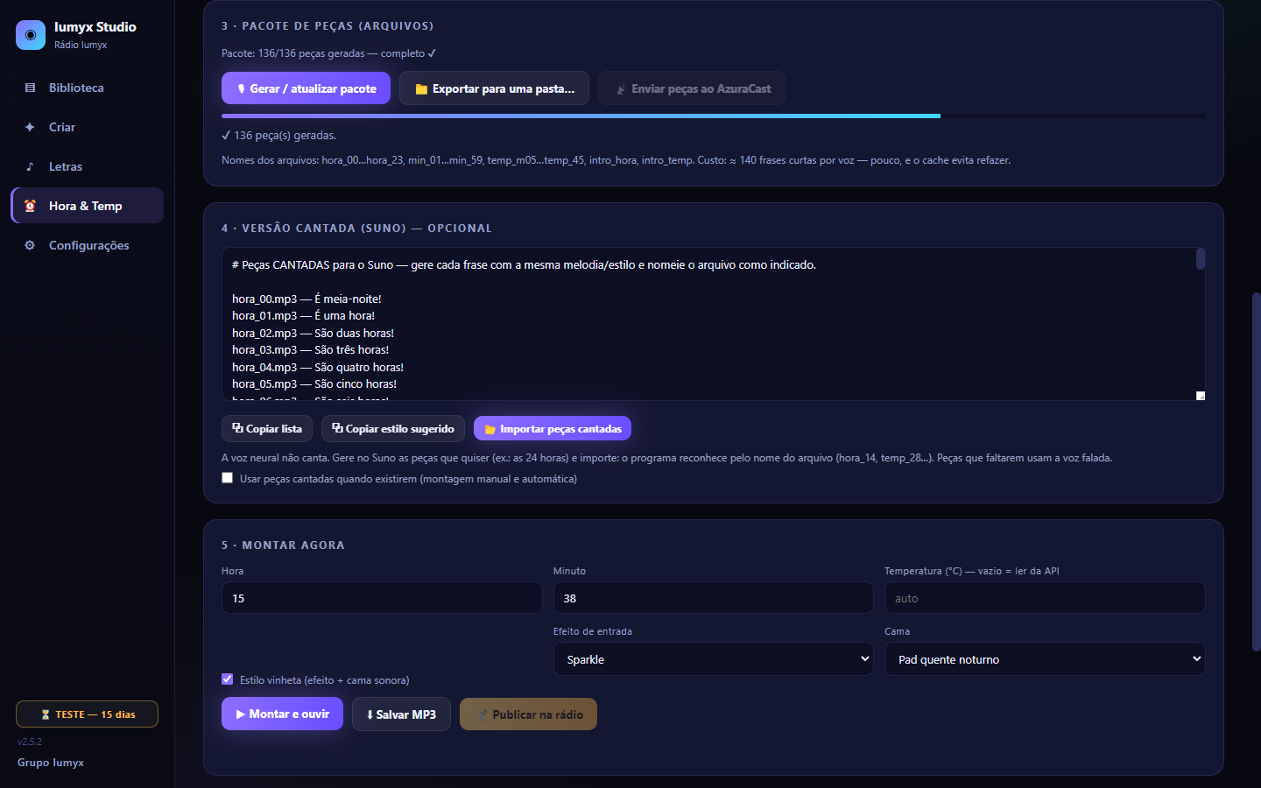1261x788 pixels.
Task: Select the Hora & Temp sidebar item
Action: 87,206
